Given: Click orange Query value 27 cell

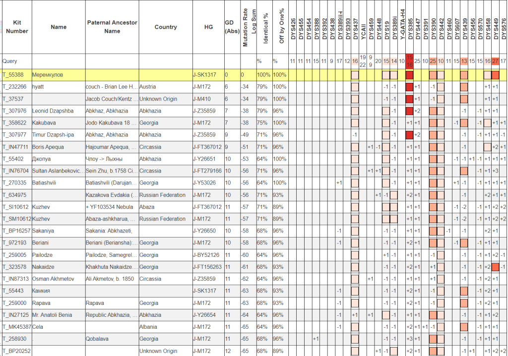Looking at the screenshot, I should point(495,61).
